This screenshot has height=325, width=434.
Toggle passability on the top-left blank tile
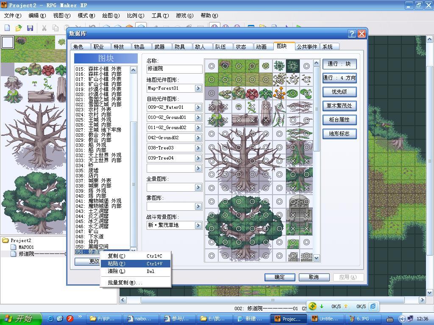(x=211, y=66)
